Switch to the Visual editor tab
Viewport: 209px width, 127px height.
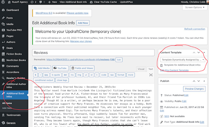[141, 69]
